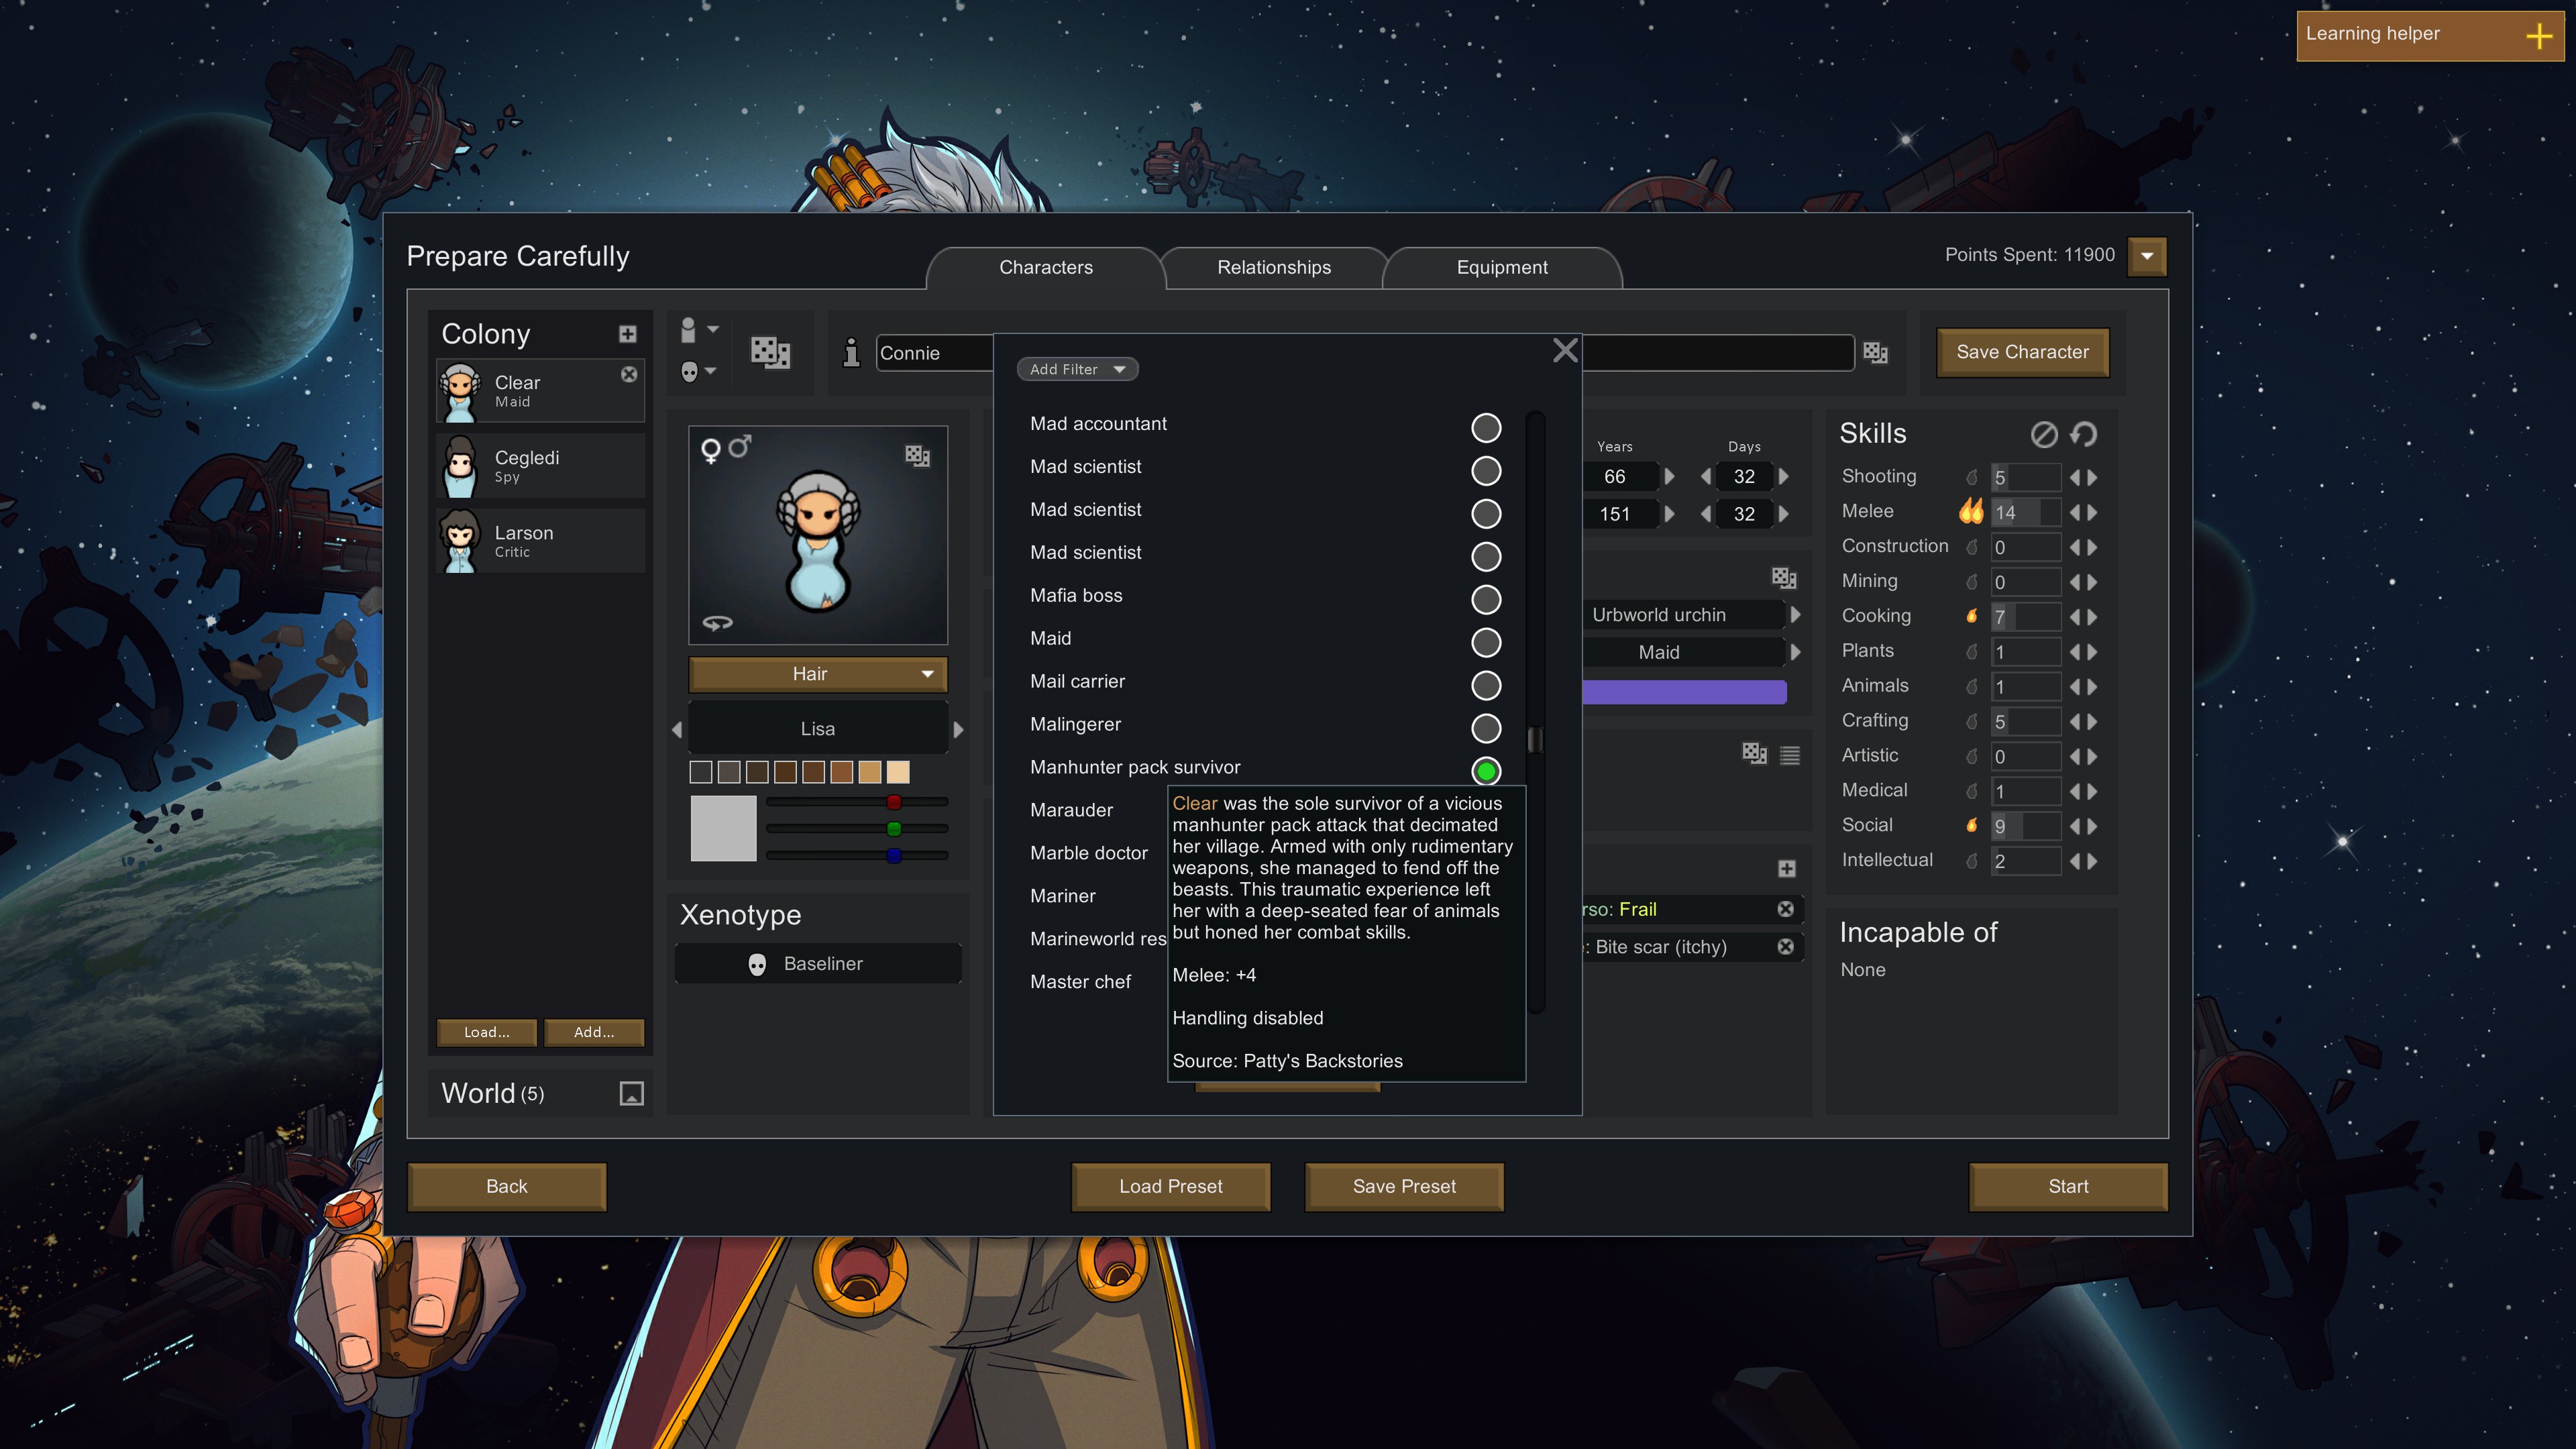This screenshot has width=2576, height=1449.
Task: Randomize backstories dice icon
Action: [1784, 577]
